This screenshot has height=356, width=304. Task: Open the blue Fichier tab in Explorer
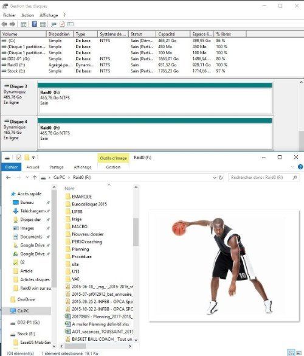coord(12,167)
